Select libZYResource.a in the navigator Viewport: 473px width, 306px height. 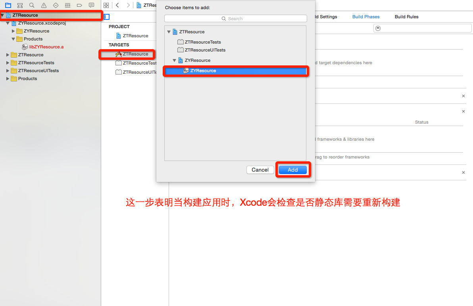pyautogui.click(x=46, y=47)
